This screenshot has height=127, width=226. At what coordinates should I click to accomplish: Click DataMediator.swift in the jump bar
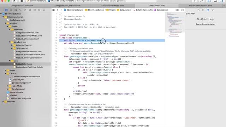pyautogui.click(x=143, y=10)
